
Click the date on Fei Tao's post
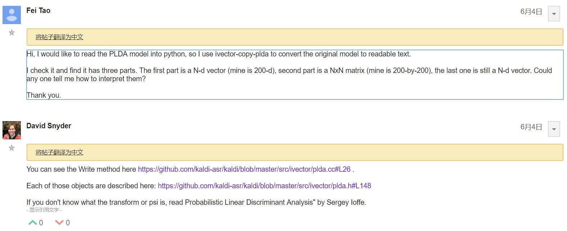click(x=531, y=11)
